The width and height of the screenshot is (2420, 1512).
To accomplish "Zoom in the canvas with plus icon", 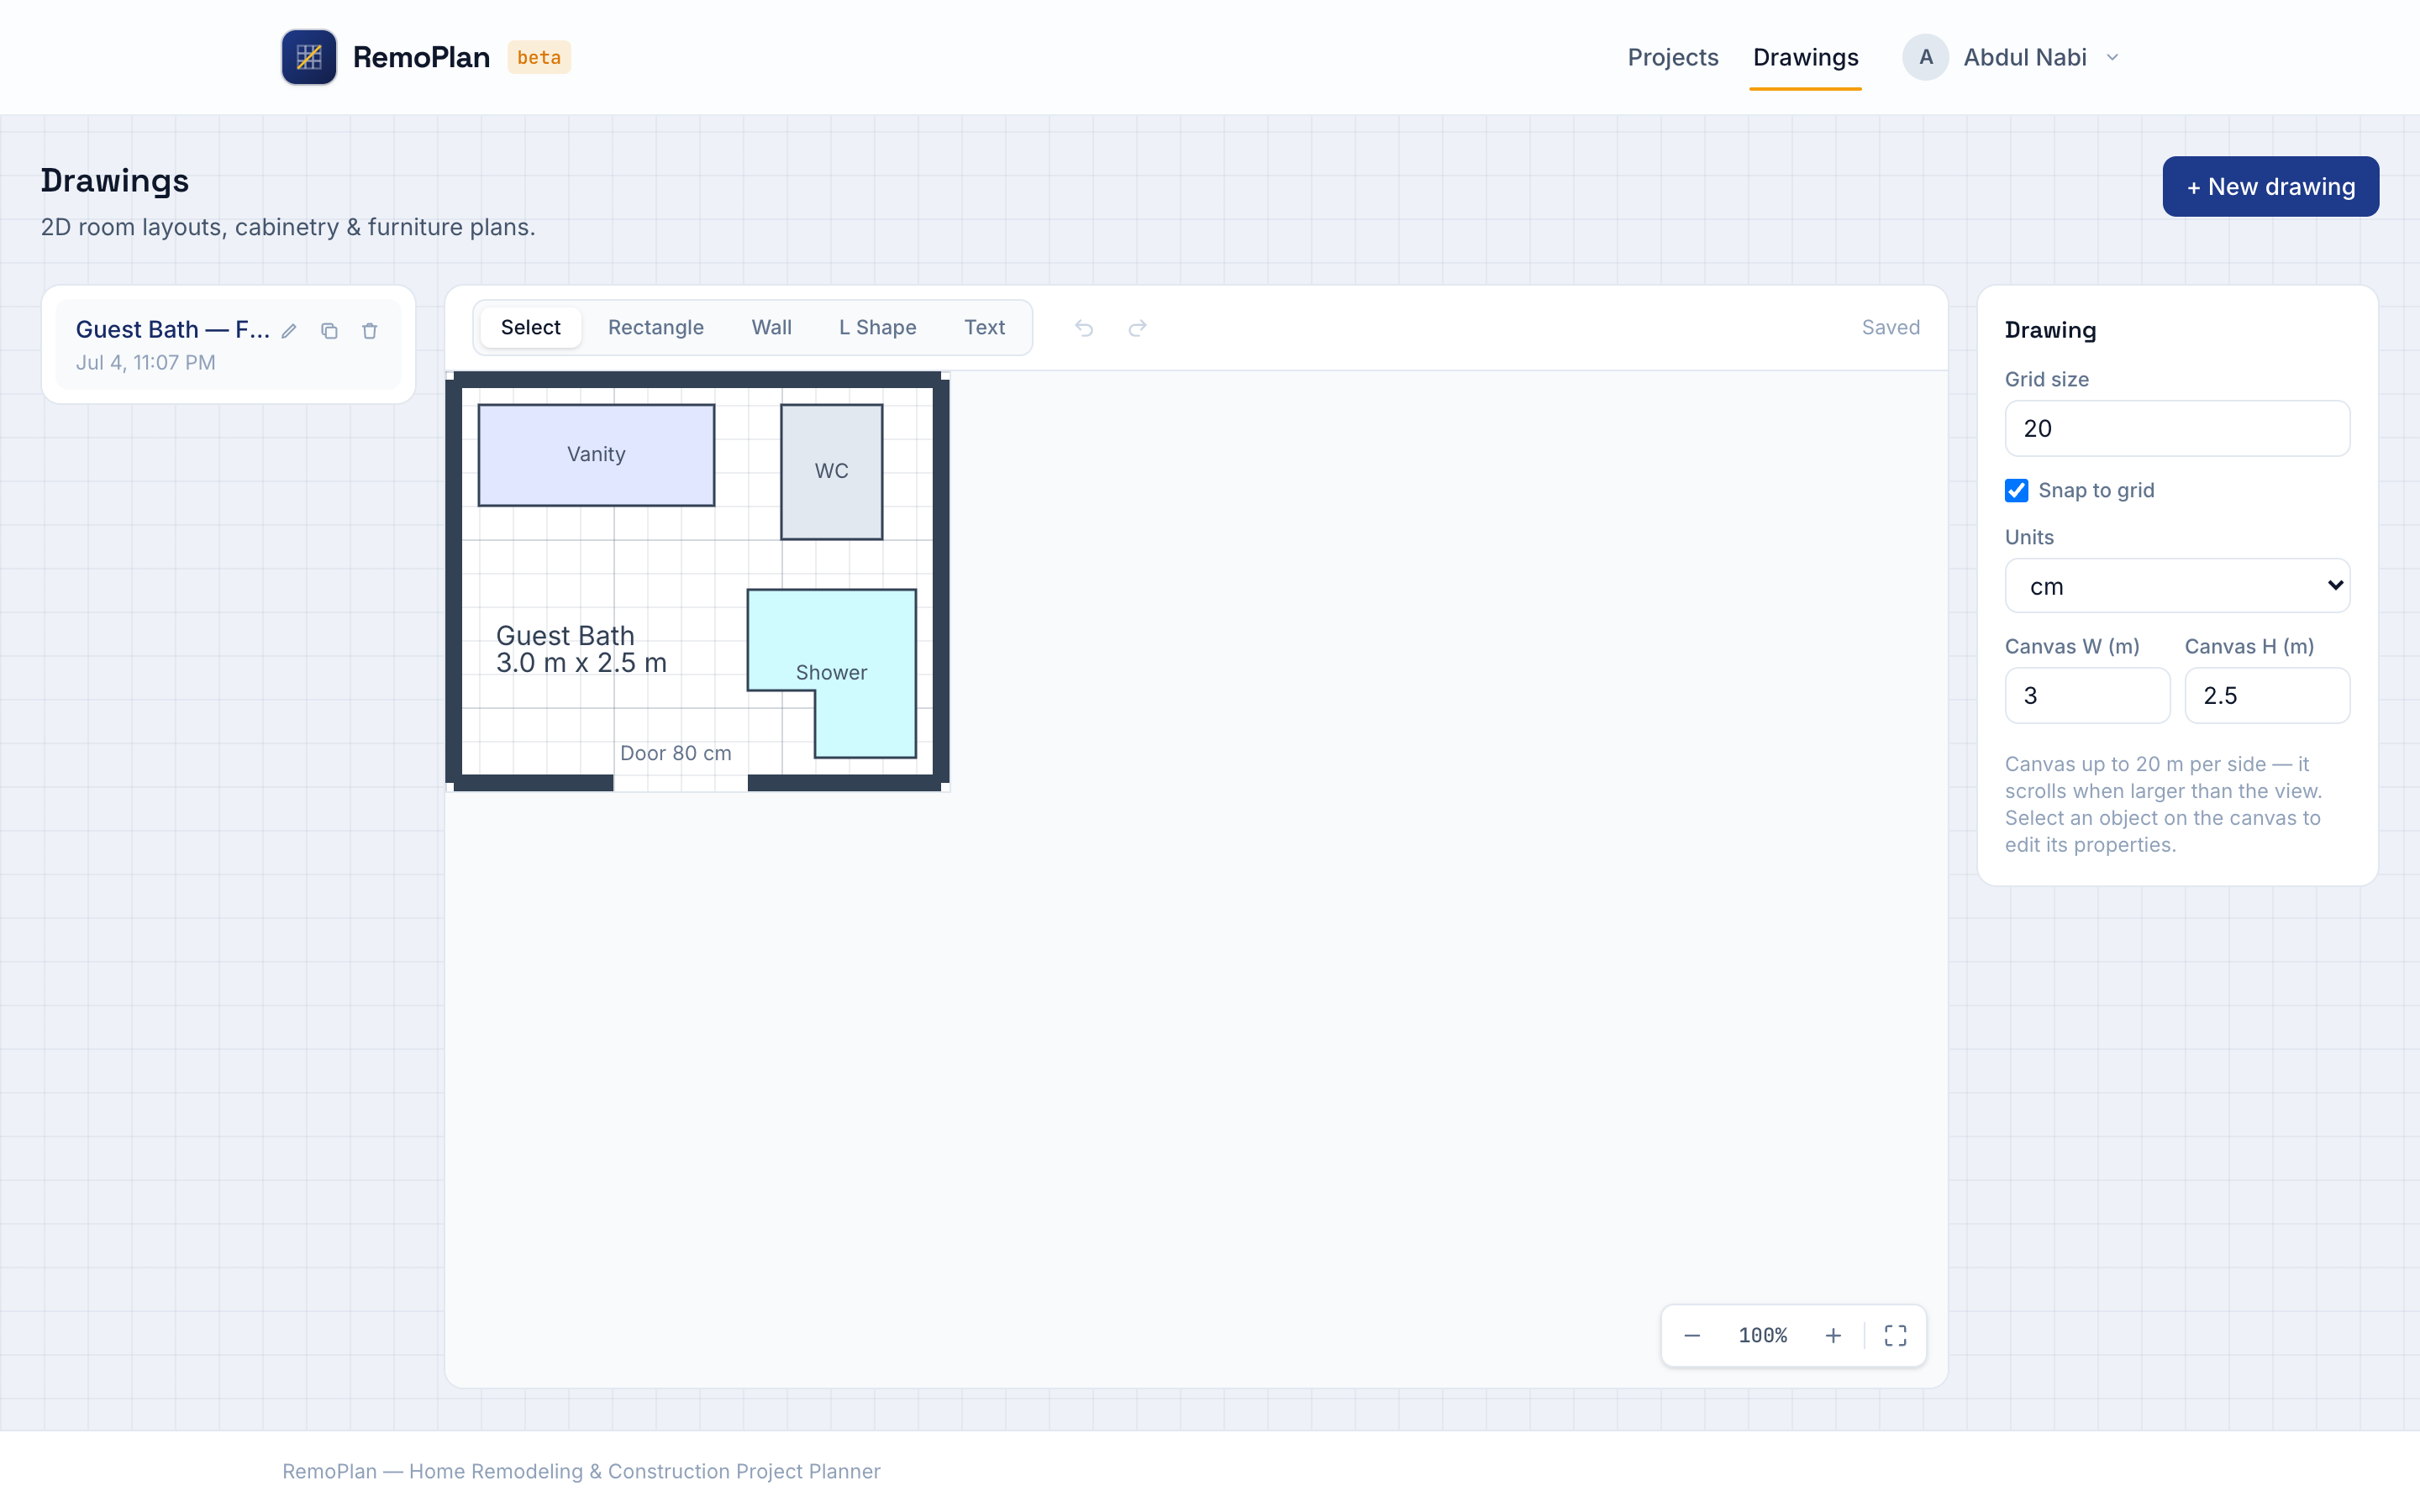I will (x=1833, y=1336).
